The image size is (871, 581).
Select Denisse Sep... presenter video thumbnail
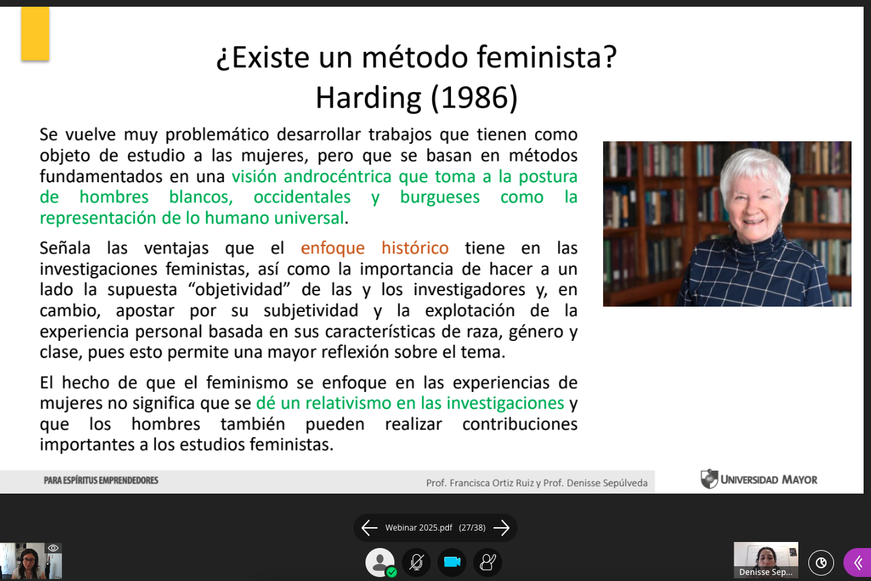(766, 560)
